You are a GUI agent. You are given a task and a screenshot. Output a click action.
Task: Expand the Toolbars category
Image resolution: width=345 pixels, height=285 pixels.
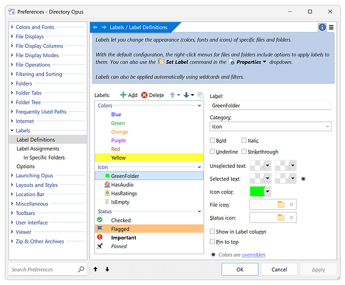pos(12,213)
